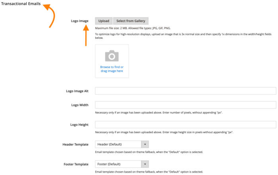Click the Transactional Emails section heading
The height and width of the screenshot is (175, 278).
point(21,4)
